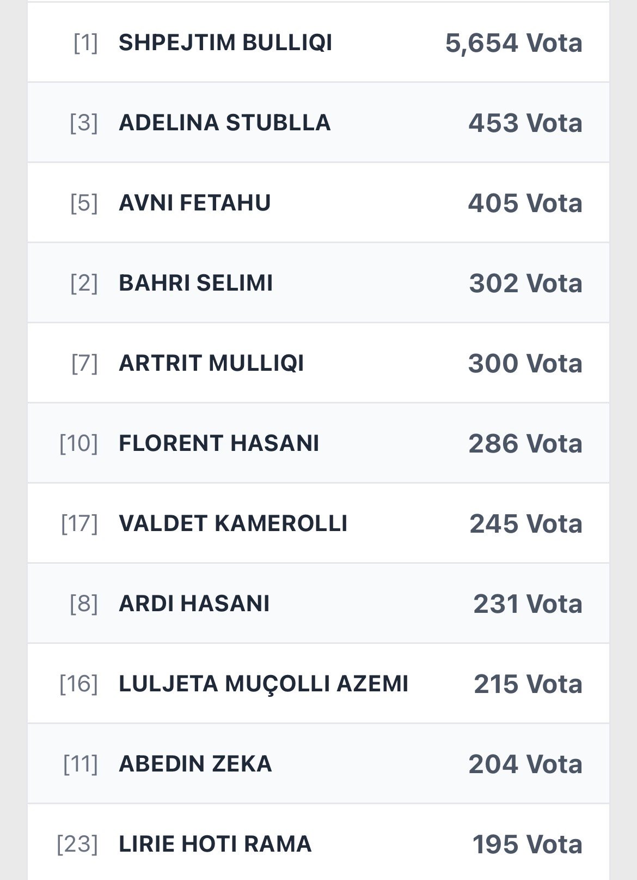Click the [17] candidate number
Viewport: 637px width, 880px height.
[x=79, y=523]
